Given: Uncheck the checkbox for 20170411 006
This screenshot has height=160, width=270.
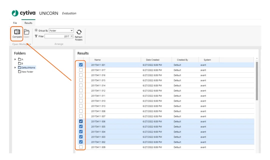Looking at the screenshot, I should tap(81, 121).
